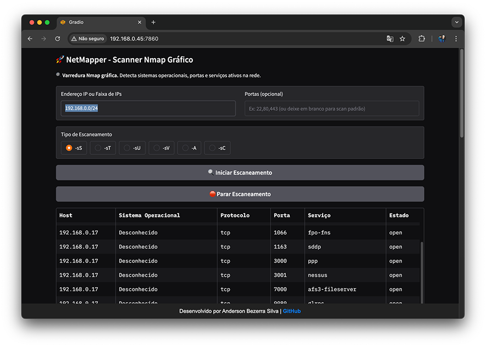Image resolution: width=486 pixels, height=347 pixels.
Task: Click the host cell in the fpo-fns row
Action: [x=86, y=232]
